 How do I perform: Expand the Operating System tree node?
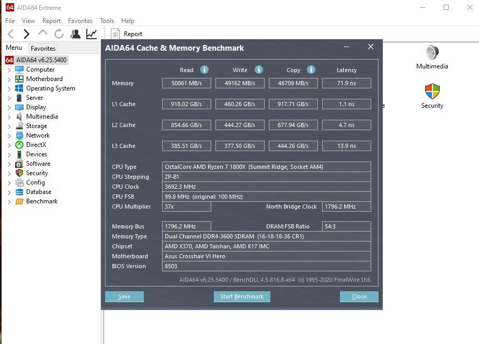[9, 89]
